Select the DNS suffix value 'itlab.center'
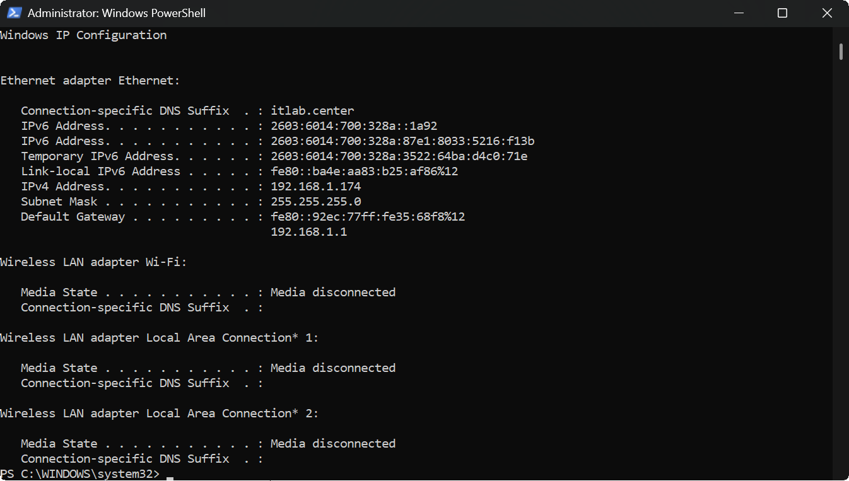This screenshot has width=849, height=481. pos(312,111)
